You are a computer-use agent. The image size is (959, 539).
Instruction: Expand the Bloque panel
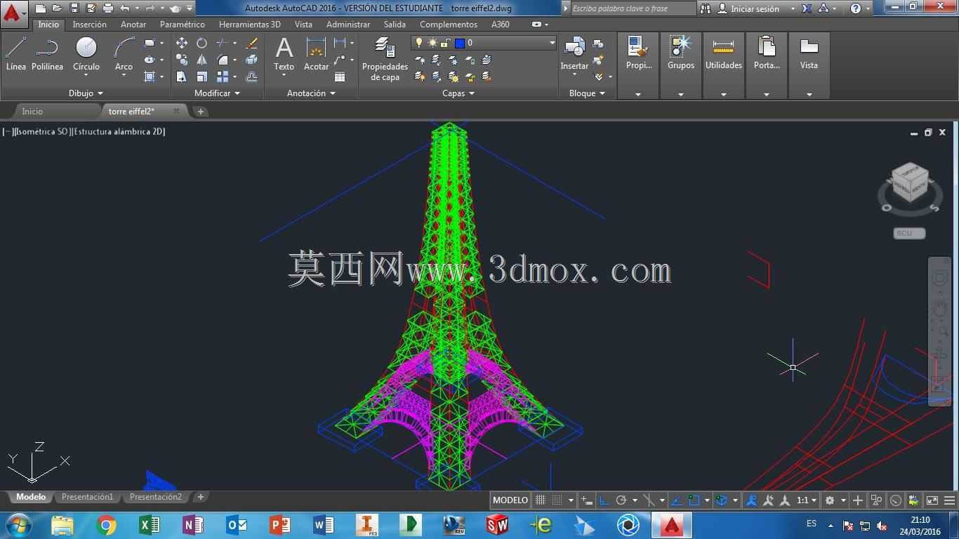(x=587, y=93)
